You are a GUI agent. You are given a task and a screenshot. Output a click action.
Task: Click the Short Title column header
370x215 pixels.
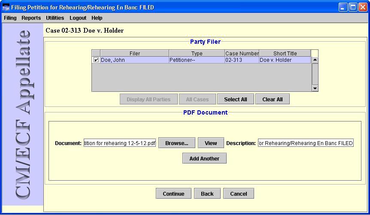[x=285, y=53]
